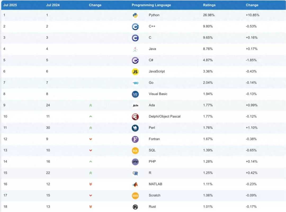Click the yellow JavaScript JS icon
Viewport: 286px width, 212px height.
[135, 72]
